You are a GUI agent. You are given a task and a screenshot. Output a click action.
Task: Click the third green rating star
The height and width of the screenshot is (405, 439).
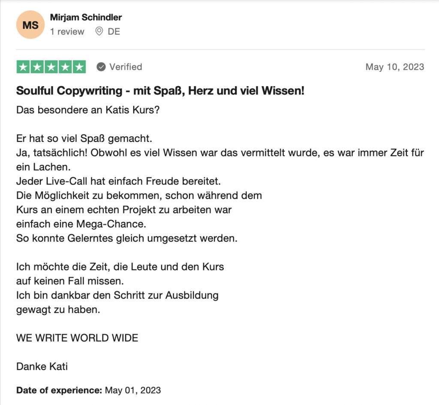click(x=51, y=67)
